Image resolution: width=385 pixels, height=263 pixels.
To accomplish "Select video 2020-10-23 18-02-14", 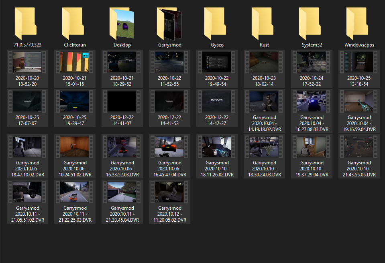I will click(264, 69).
